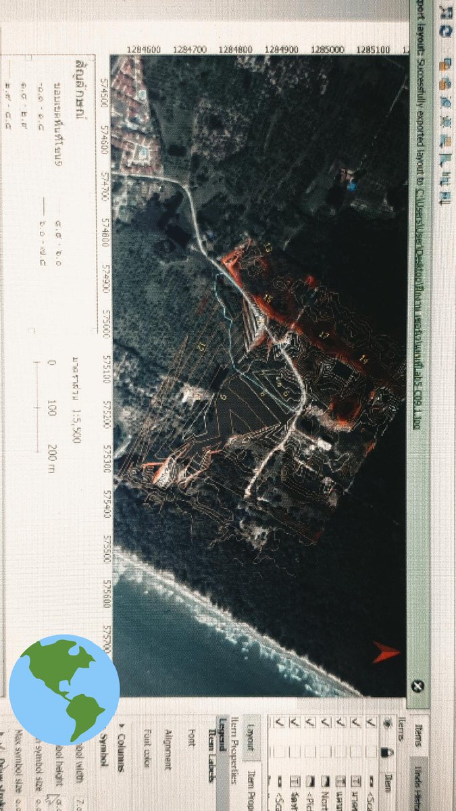The image size is (456, 811).
Task: Click the Resize items toolbar icon
Action: click(x=445, y=197)
